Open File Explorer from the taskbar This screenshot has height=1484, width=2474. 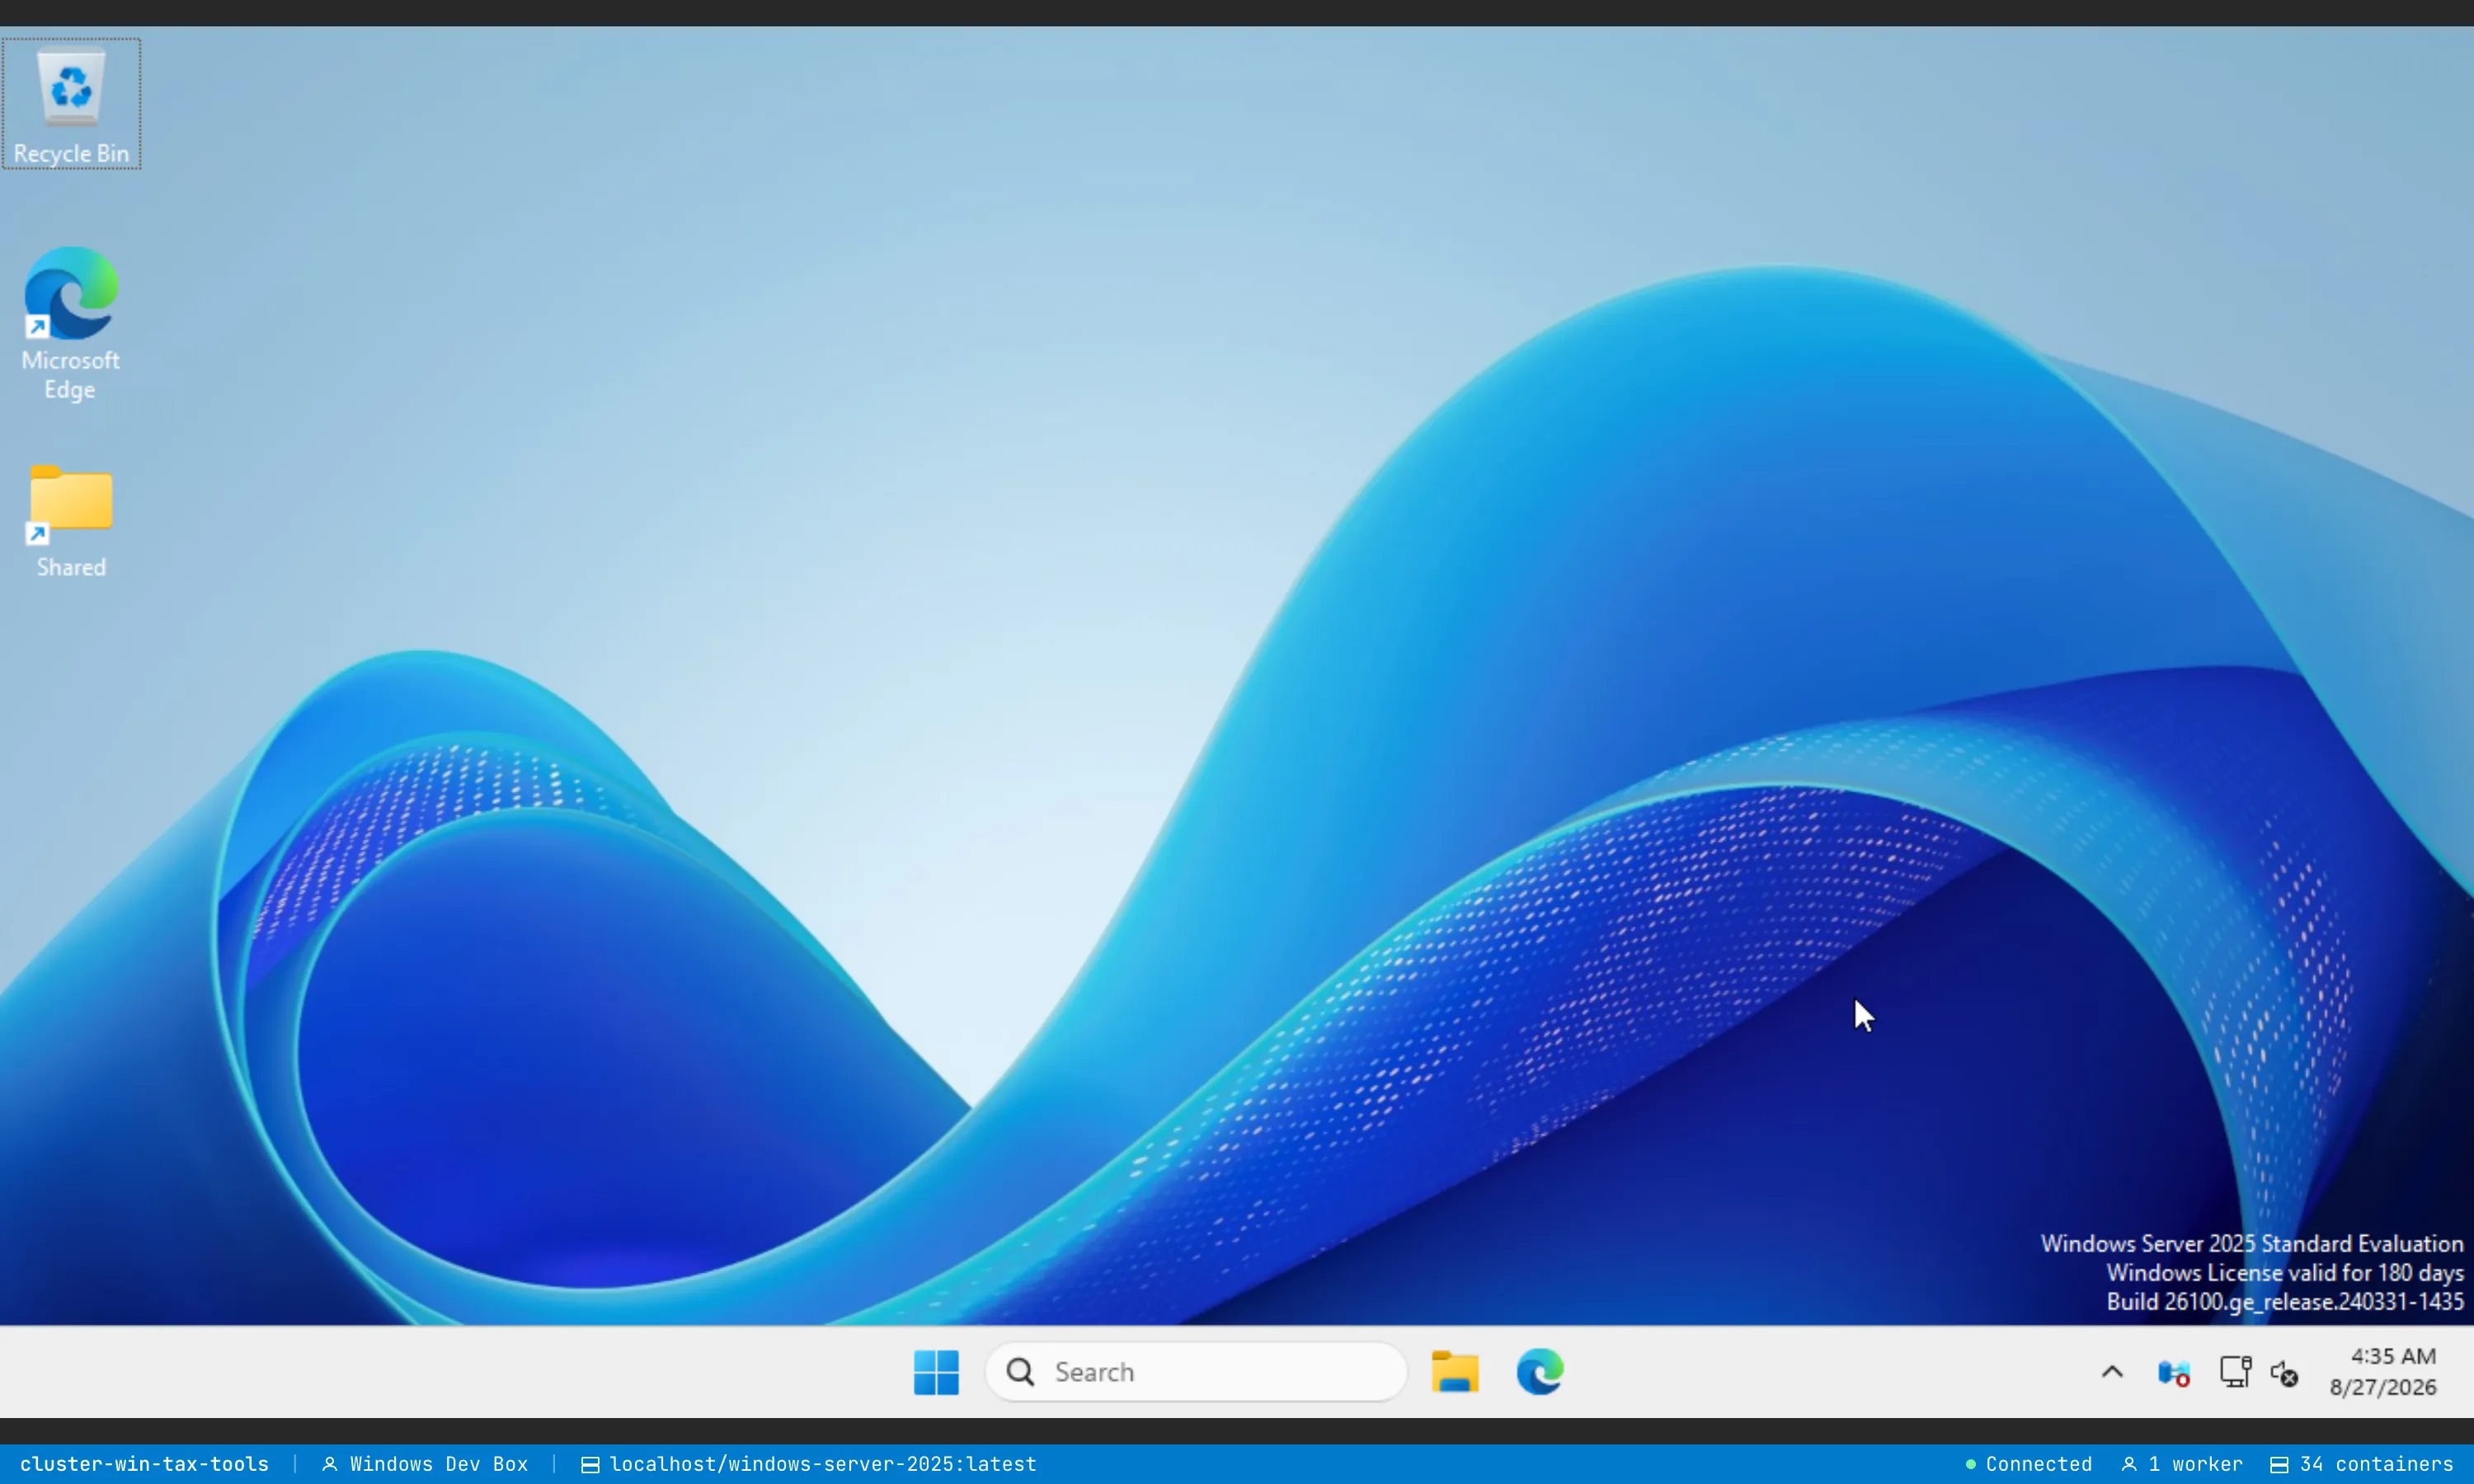point(1455,1372)
